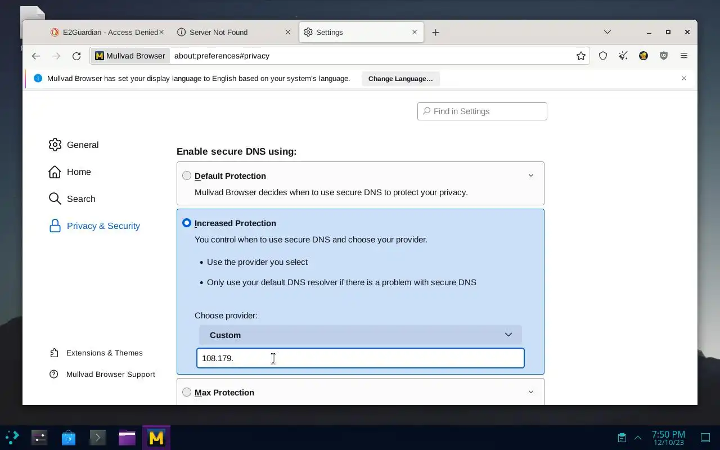Click the address bar URL text
Viewport: 720px width, 450px height.
pos(222,56)
